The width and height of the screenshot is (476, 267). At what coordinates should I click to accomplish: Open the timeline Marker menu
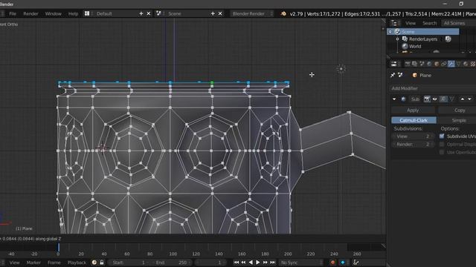(x=33, y=263)
